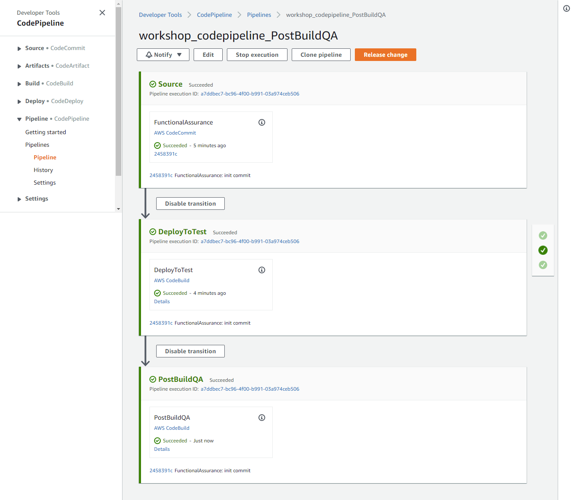Click the Release change button

click(386, 55)
